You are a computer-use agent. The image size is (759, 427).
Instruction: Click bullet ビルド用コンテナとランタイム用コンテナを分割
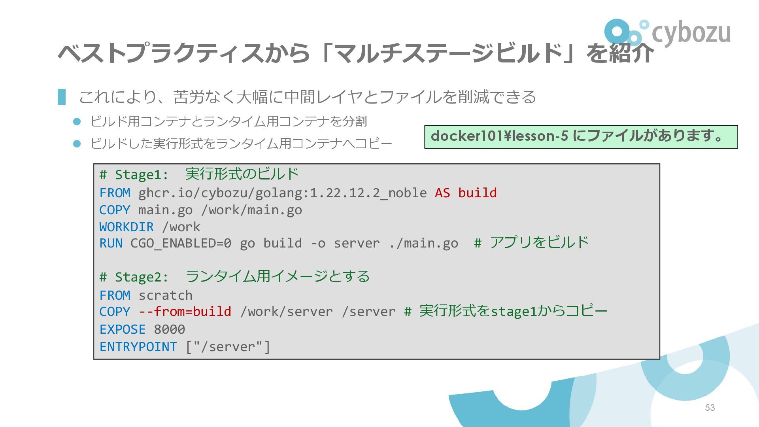pos(228,121)
